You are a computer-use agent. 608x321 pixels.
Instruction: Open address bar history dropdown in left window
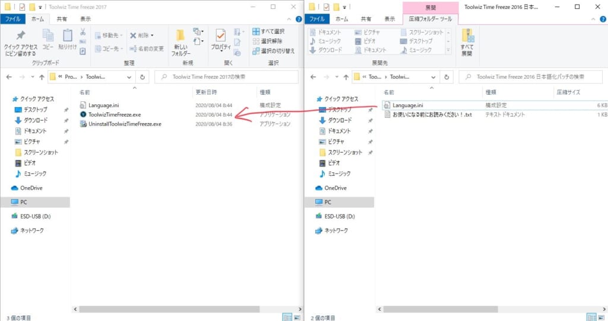coord(129,77)
